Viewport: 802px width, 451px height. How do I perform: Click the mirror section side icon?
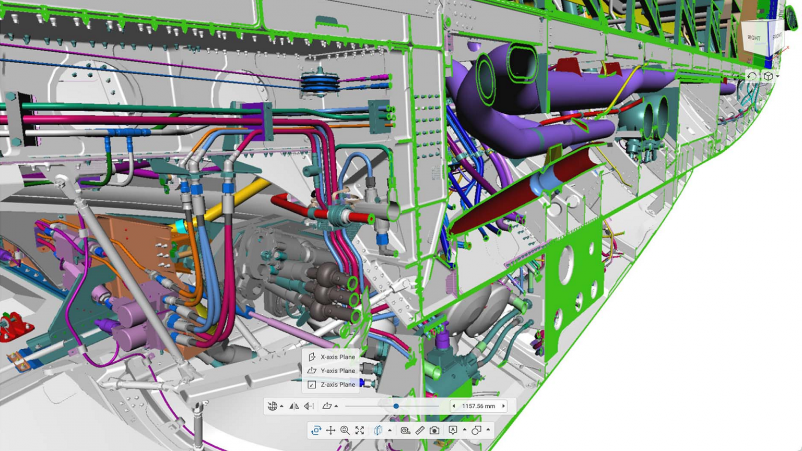tap(293, 406)
